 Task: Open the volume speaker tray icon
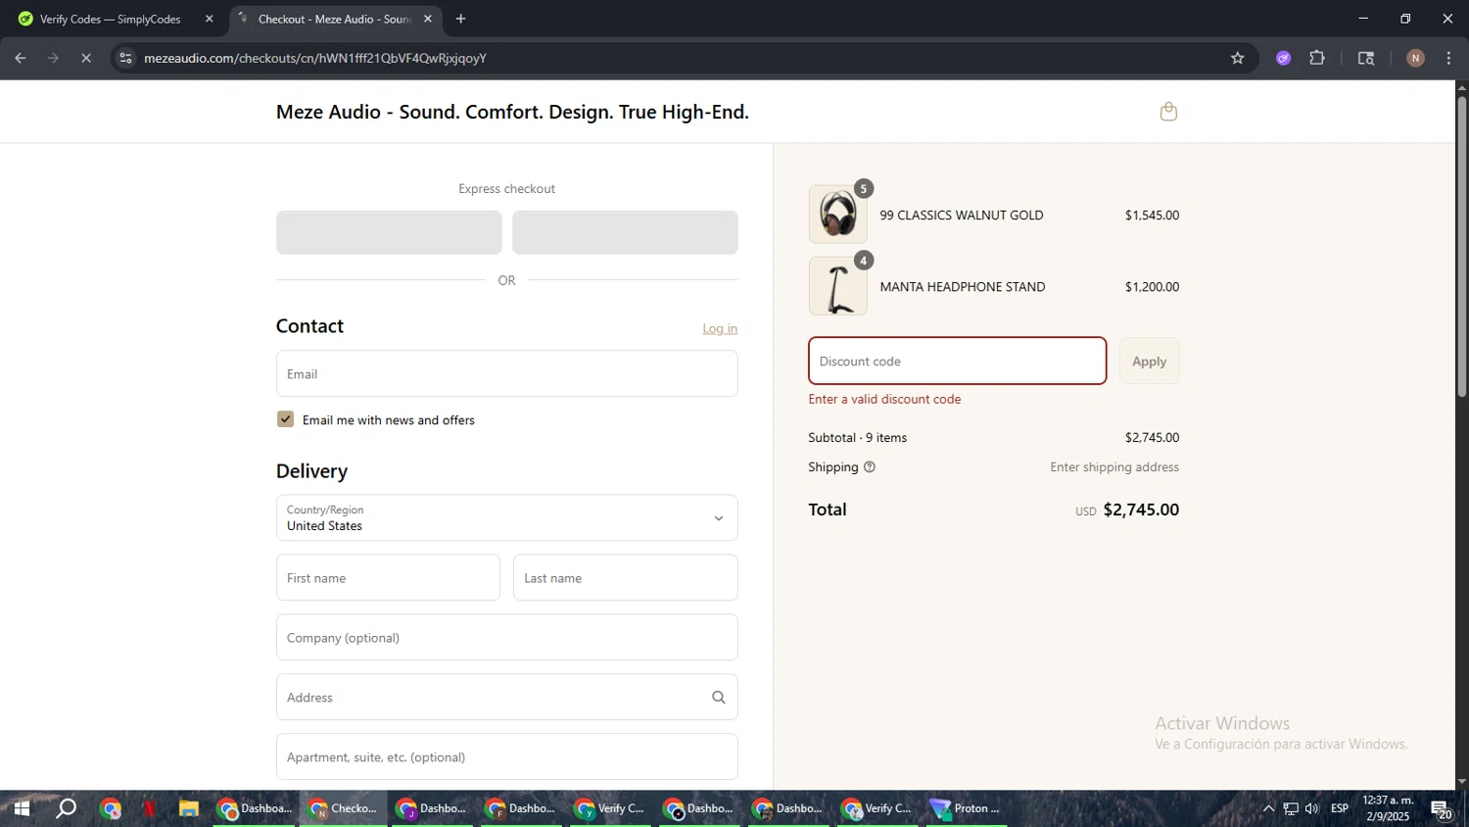tap(1312, 808)
